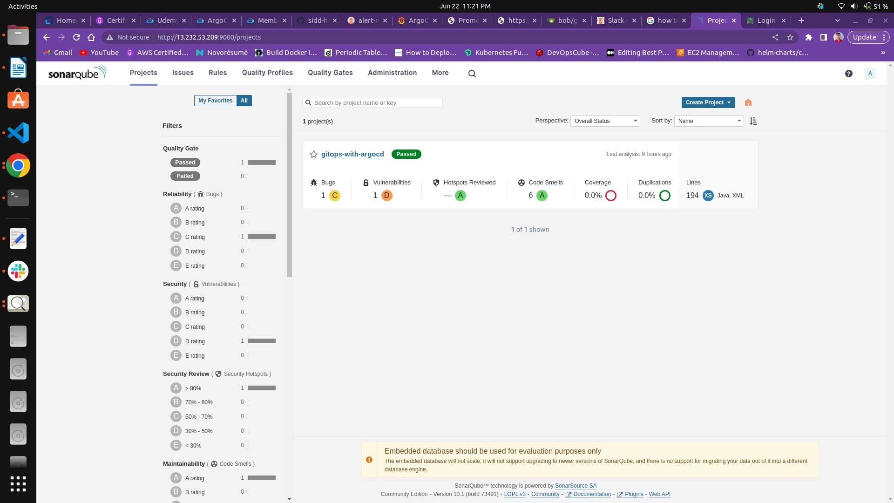This screenshot has height=503, width=894.
Task: Open the Perspective dropdown showing Overall Status
Action: 605,121
